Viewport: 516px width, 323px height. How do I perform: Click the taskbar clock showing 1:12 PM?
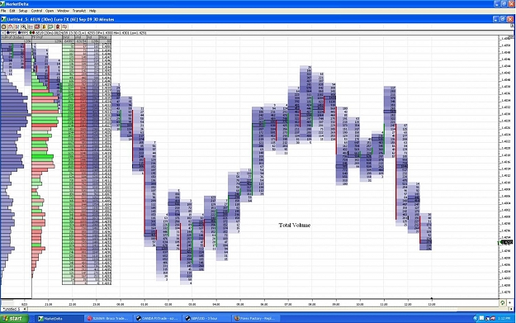coord(504,318)
